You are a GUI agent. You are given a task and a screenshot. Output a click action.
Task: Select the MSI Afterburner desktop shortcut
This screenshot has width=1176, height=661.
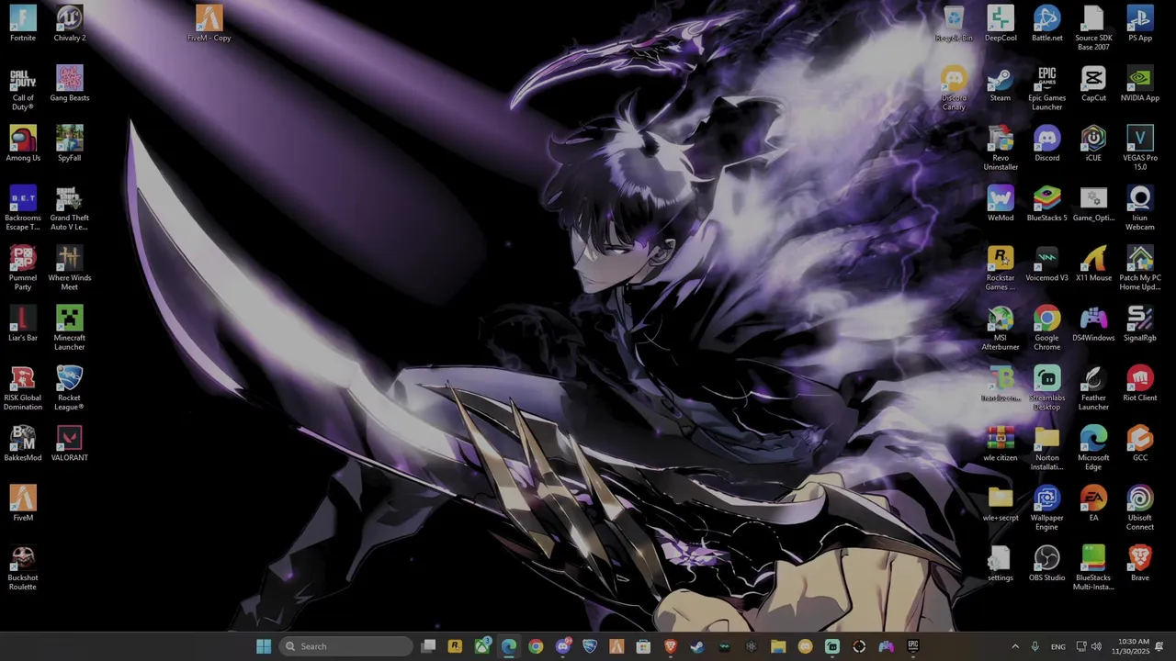point(1001,328)
